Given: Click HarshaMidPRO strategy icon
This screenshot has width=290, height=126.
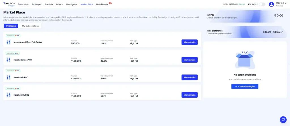Looking at the screenshot, I should (8, 78).
